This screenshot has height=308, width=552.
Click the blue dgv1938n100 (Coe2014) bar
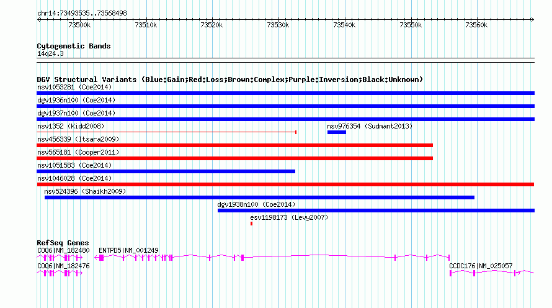pos(376,211)
